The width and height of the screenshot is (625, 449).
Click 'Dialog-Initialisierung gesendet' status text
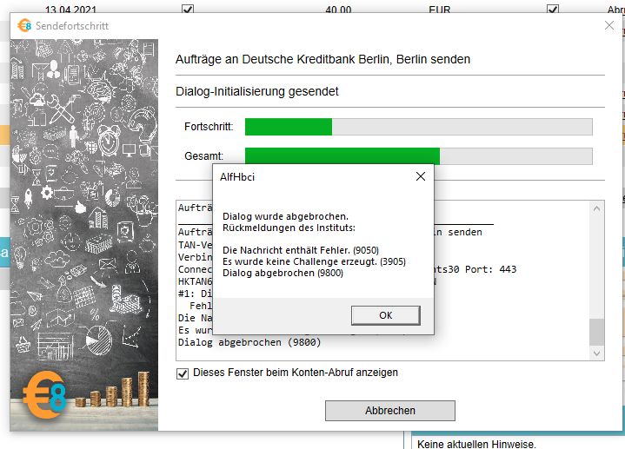click(x=257, y=92)
